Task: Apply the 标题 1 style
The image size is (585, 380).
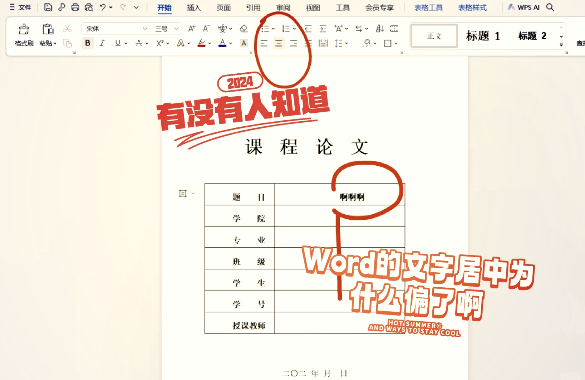Action: [x=483, y=36]
